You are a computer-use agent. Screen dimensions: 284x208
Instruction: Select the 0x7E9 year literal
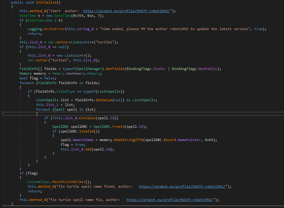coord(78,16)
